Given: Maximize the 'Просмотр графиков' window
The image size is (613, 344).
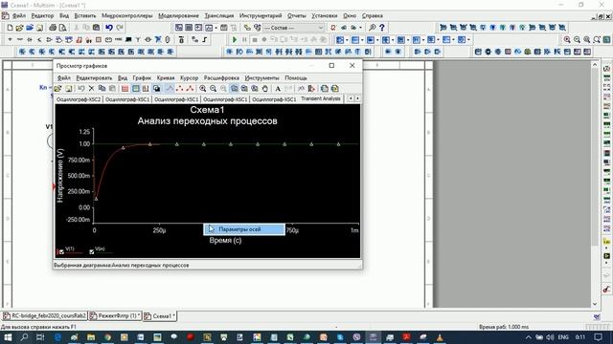Looking at the screenshot, I should click(331, 66).
